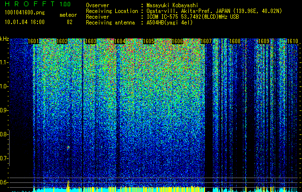Click the 1606 time marker

177,41
